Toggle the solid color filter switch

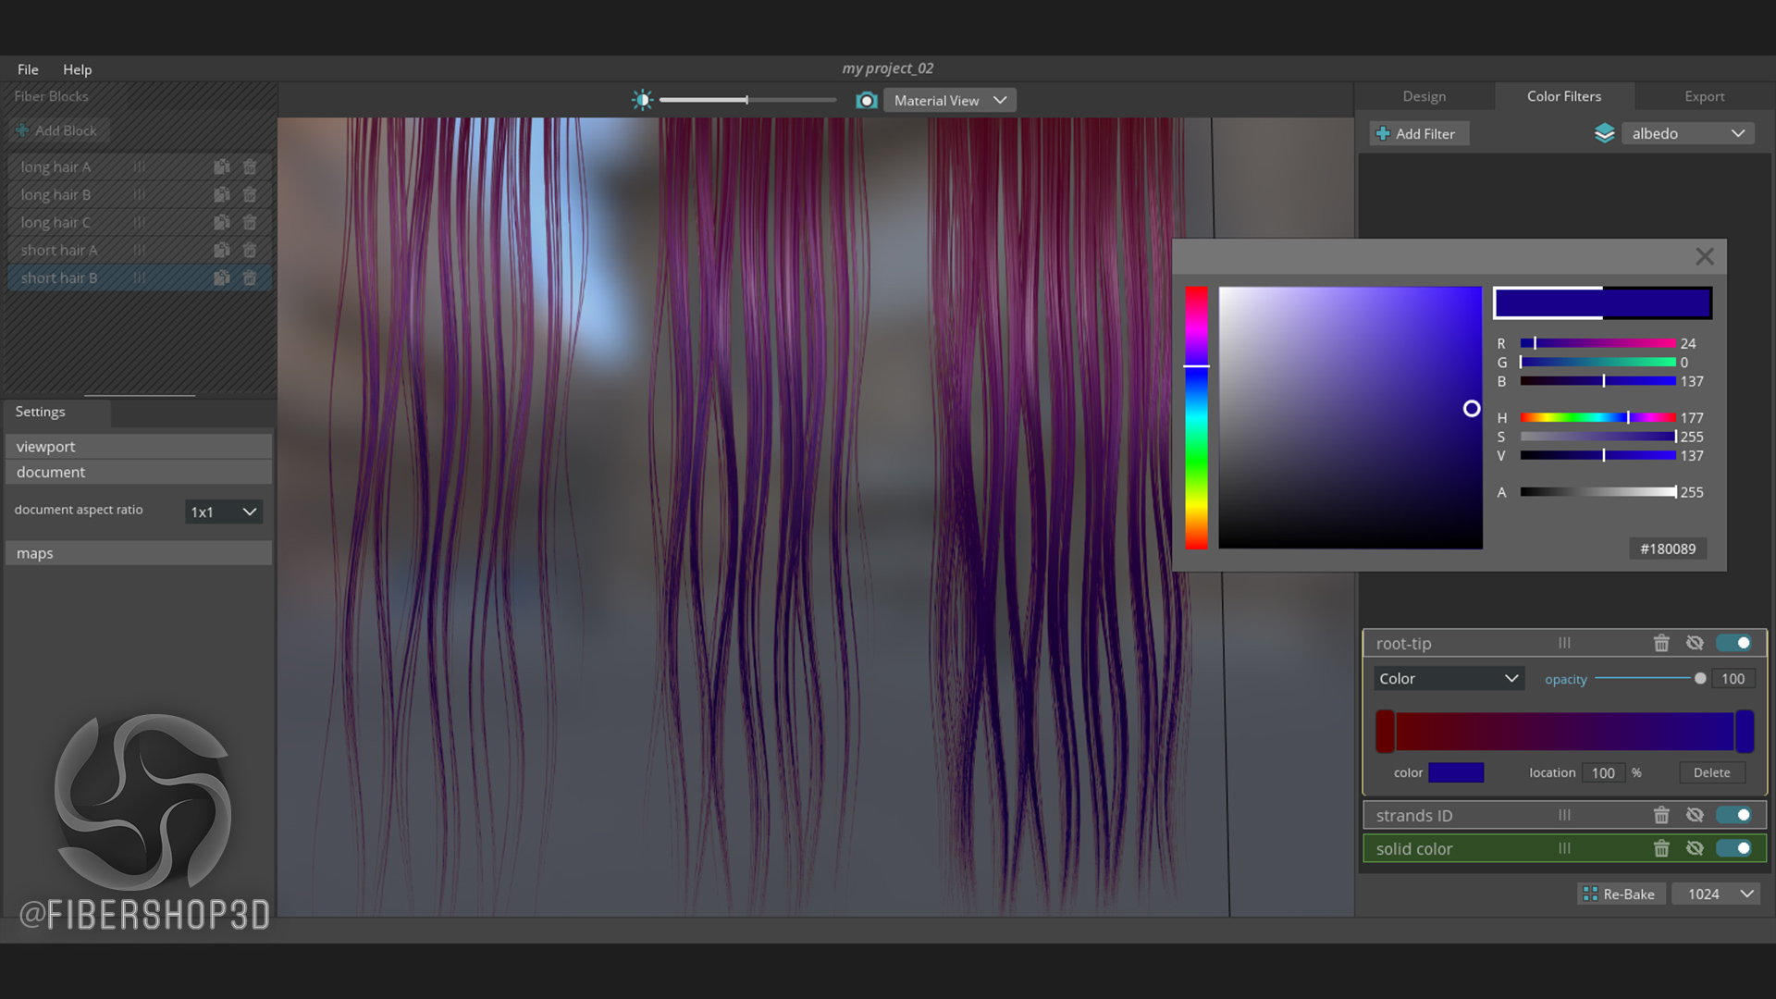pyautogui.click(x=1734, y=848)
